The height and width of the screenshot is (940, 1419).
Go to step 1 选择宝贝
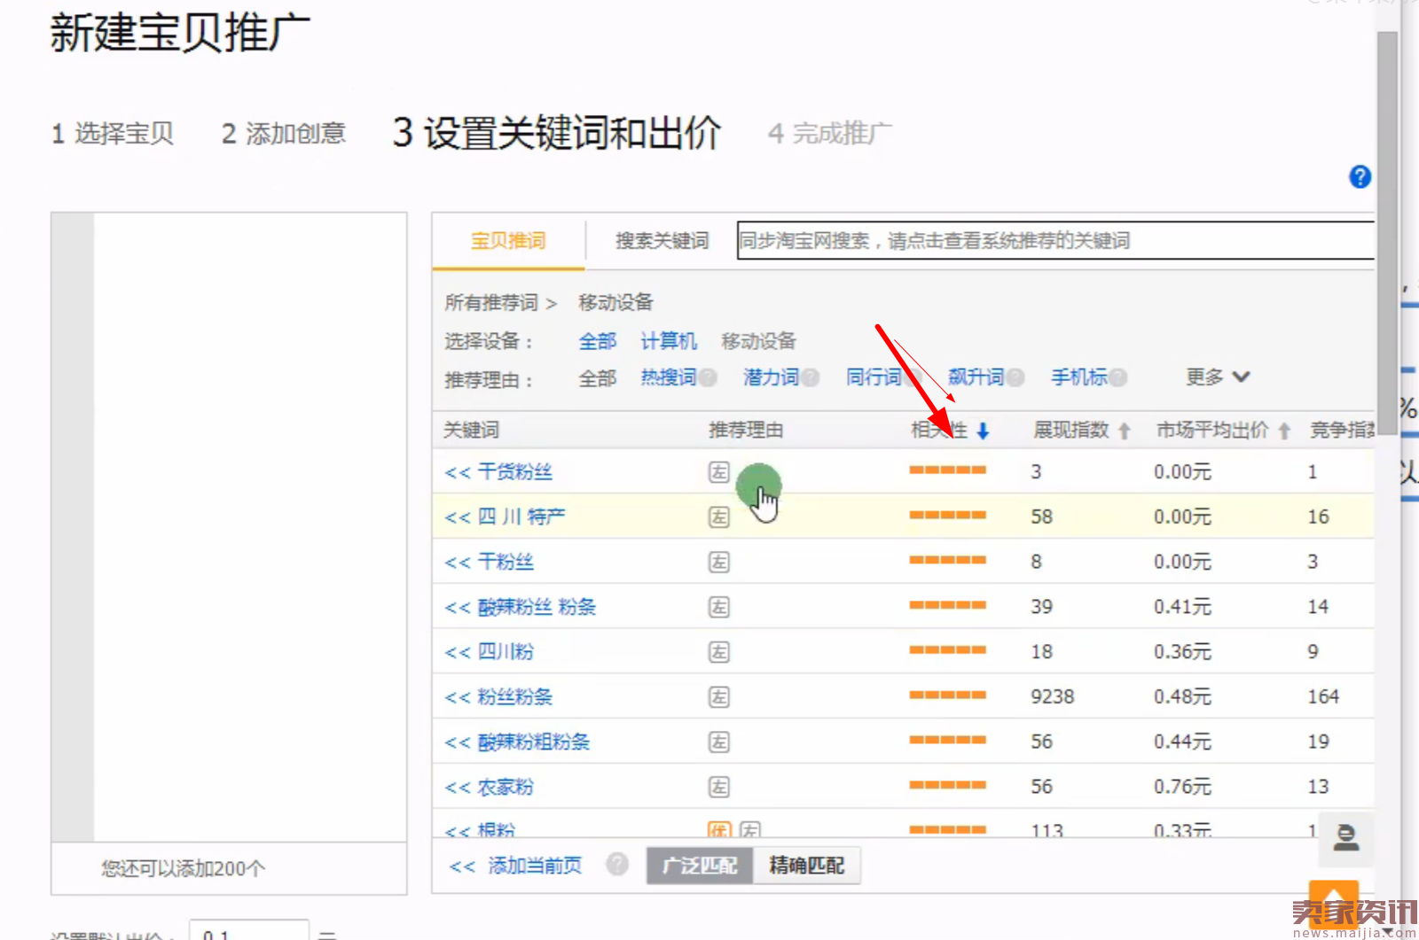113,134
